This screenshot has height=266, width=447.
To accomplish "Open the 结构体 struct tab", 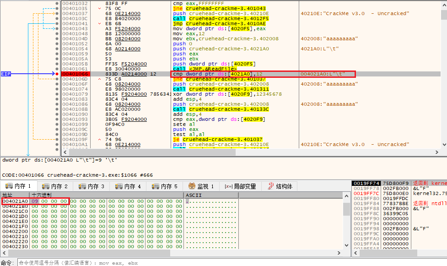I will [280, 186].
